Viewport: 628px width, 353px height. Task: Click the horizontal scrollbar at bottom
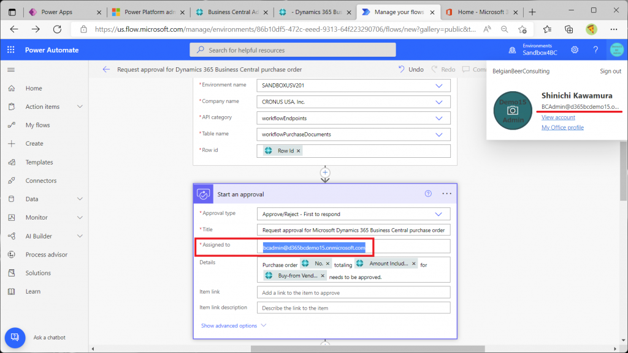pos(368,349)
